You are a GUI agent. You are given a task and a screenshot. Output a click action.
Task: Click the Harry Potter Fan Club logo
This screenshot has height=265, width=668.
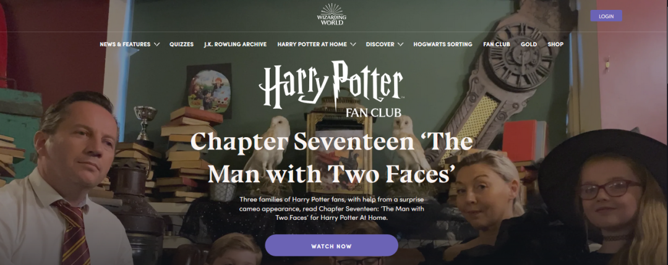pos(331,88)
